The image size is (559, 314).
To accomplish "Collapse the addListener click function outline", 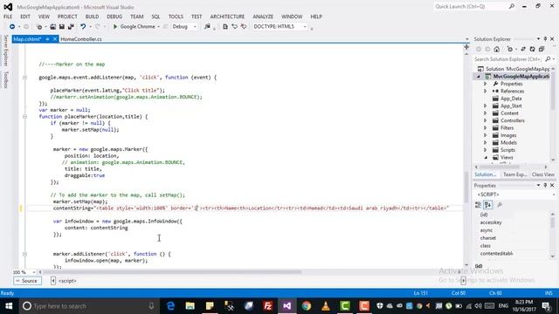I will [x=24, y=78].
